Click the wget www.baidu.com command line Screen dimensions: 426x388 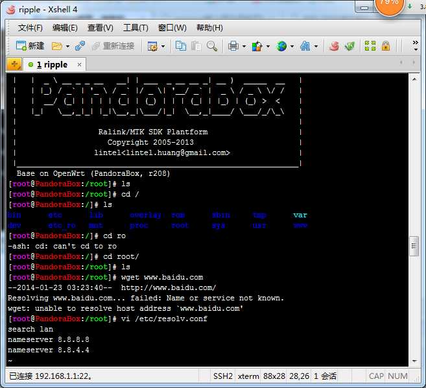(x=106, y=278)
